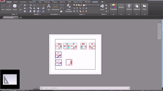Expand the Annotation panel

tap(55, 14)
